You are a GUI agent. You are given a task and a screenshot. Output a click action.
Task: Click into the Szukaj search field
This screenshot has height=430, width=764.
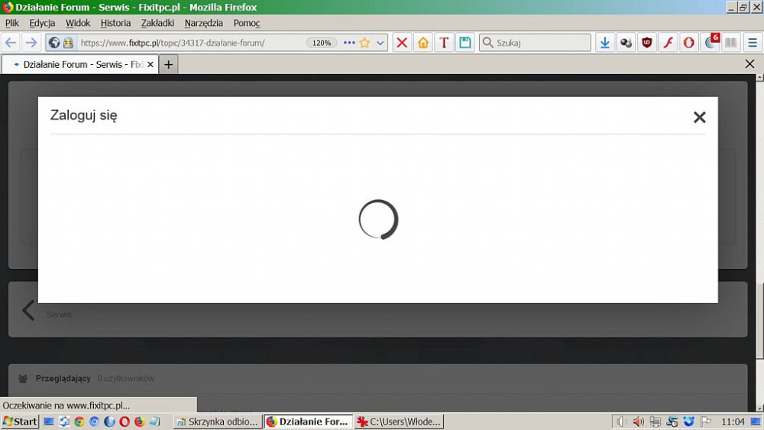[x=539, y=43]
